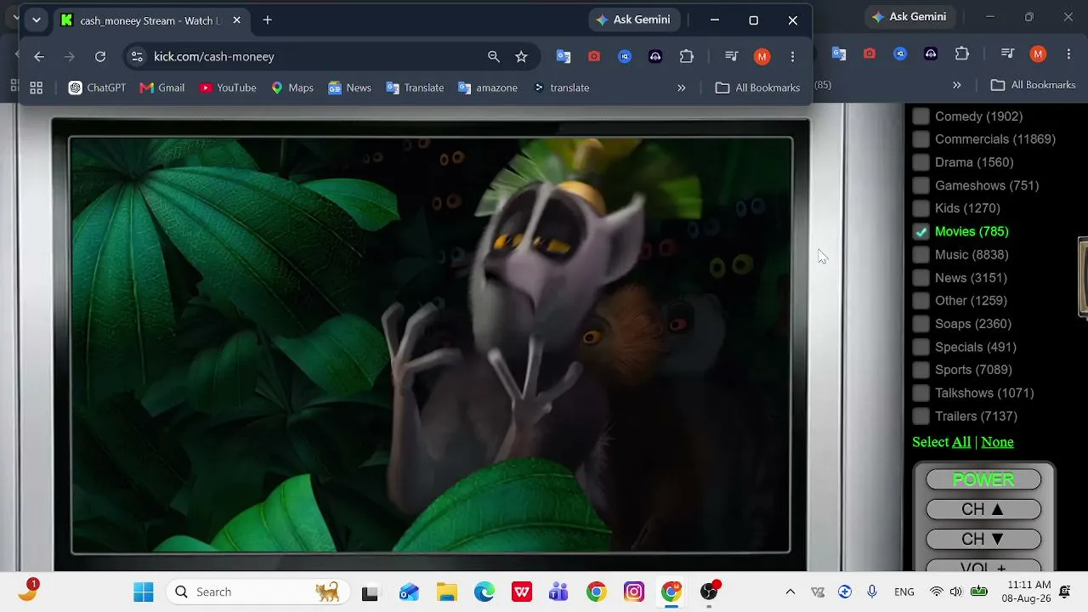Open the apps grid in the kick.com bookmarks bar
This screenshot has width=1088, height=612.
(36, 88)
